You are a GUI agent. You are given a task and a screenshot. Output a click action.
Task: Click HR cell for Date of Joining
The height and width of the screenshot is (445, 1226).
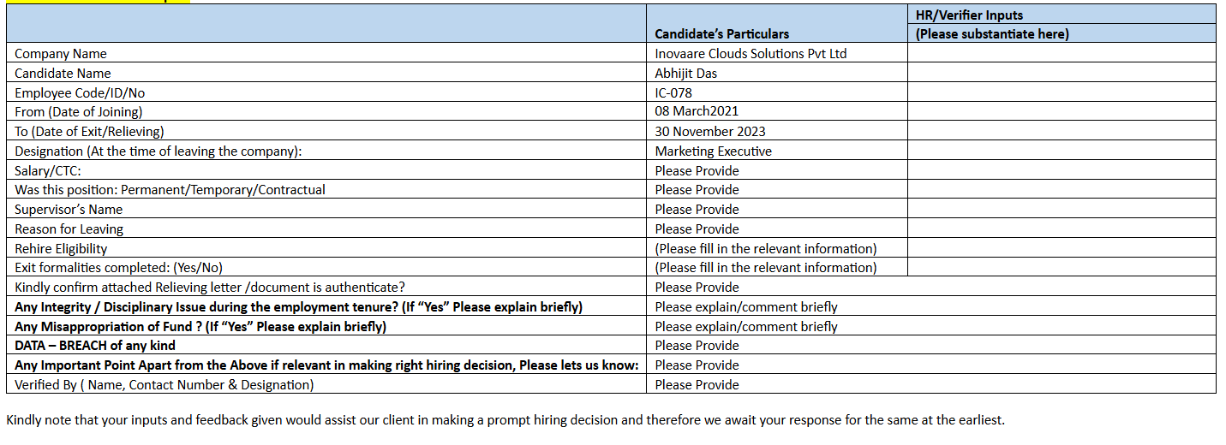(x=1061, y=111)
